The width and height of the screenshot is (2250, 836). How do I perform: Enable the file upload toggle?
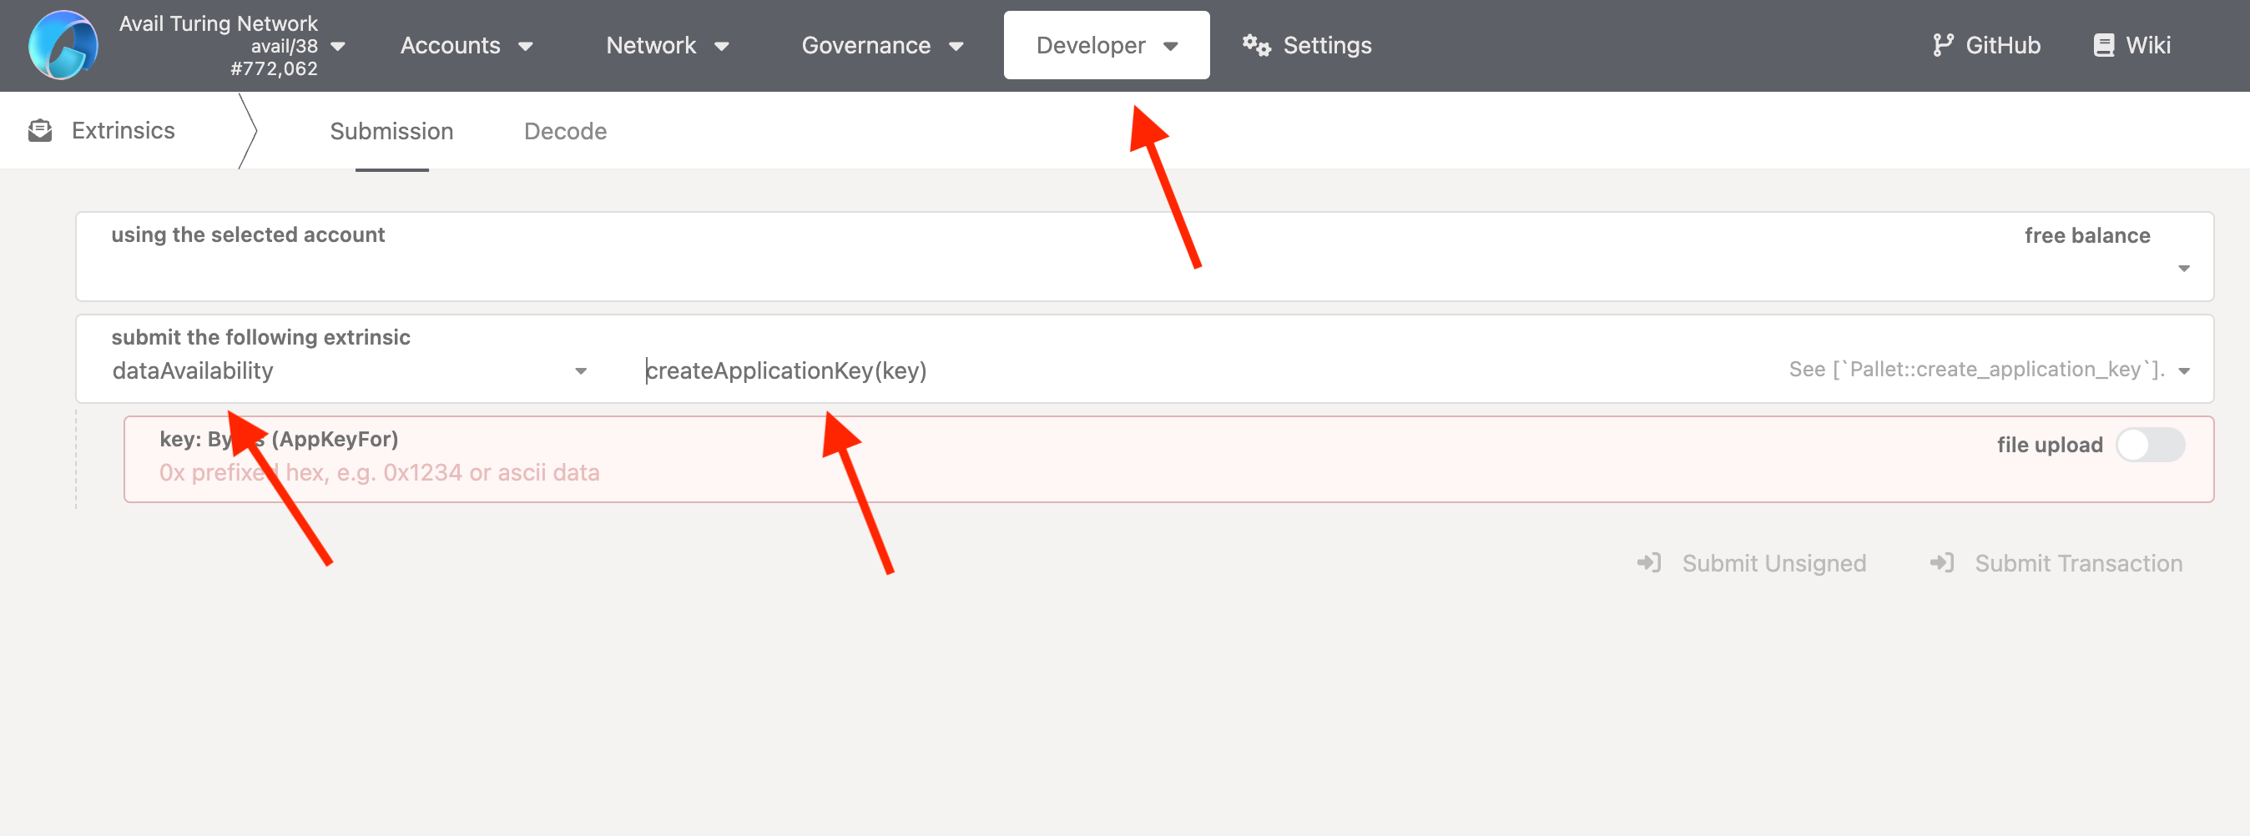click(x=2149, y=445)
